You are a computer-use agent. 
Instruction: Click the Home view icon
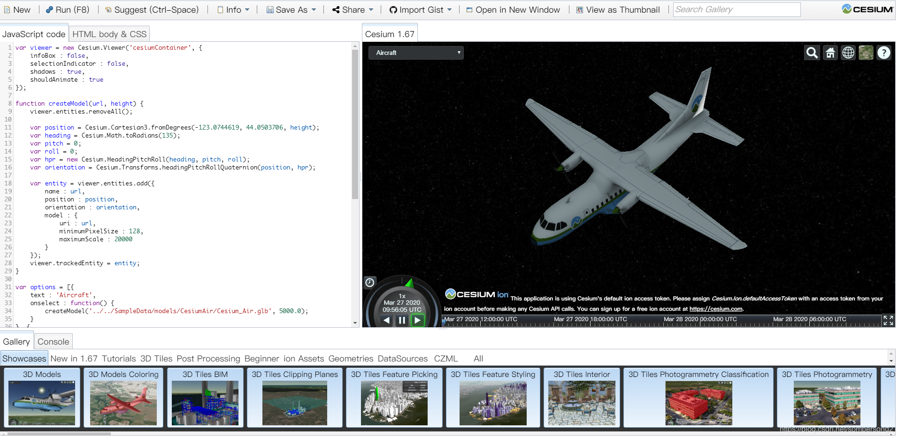click(830, 53)
